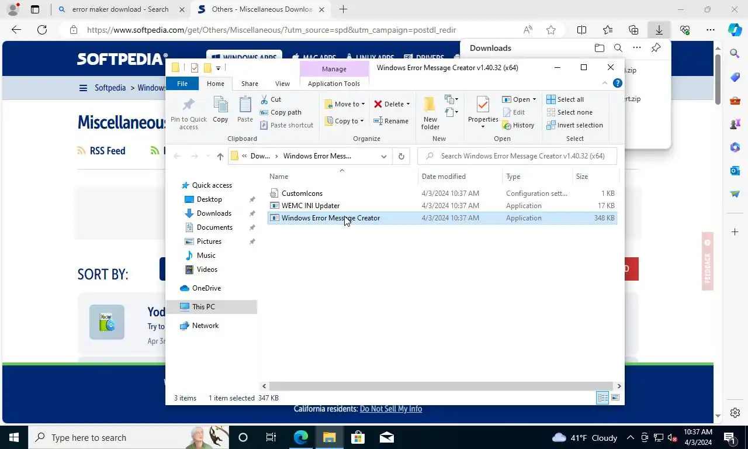Click the Explorer search box
Viewport: 748px width, 449px height.
[x=518, y=156]
